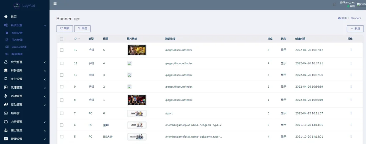Click the ID column sort arrow
This screenshot has width=366, height=144.
(x=79, y=38)
